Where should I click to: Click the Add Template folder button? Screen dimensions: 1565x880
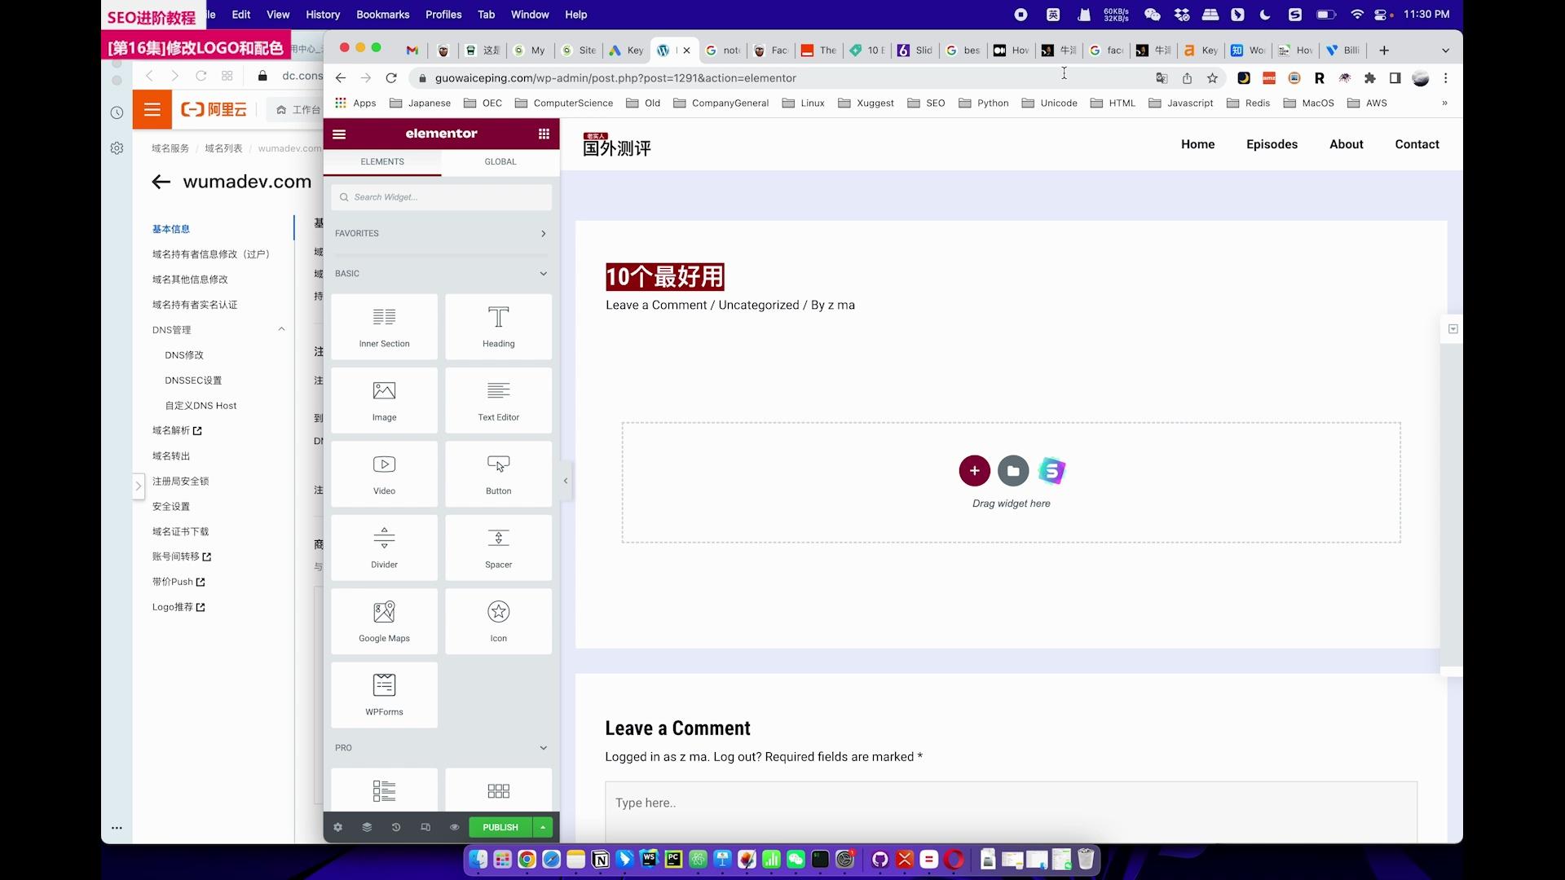1013,471
